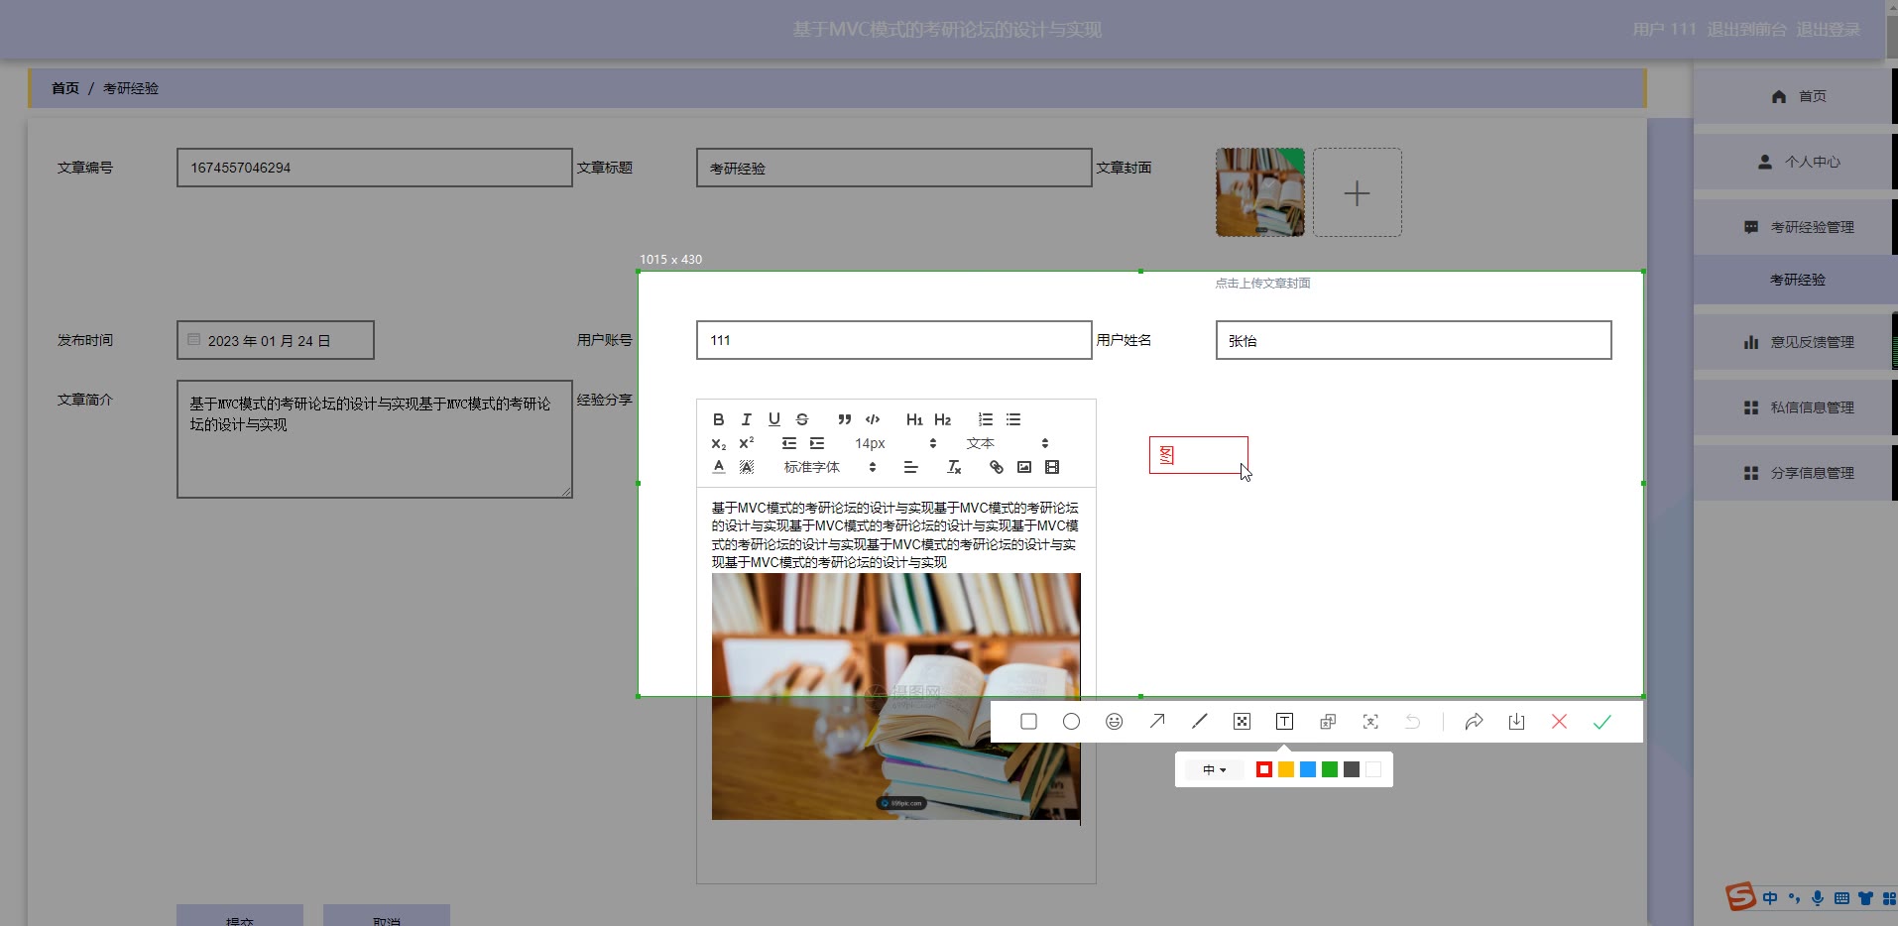Insert an image into the editor
Image resolution: width=1898 pixels, height=926 pixels.
click(1024, 467)
